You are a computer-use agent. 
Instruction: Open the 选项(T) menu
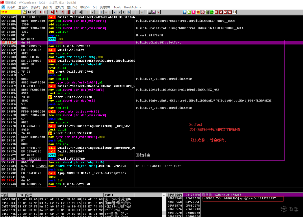point(59,7)
